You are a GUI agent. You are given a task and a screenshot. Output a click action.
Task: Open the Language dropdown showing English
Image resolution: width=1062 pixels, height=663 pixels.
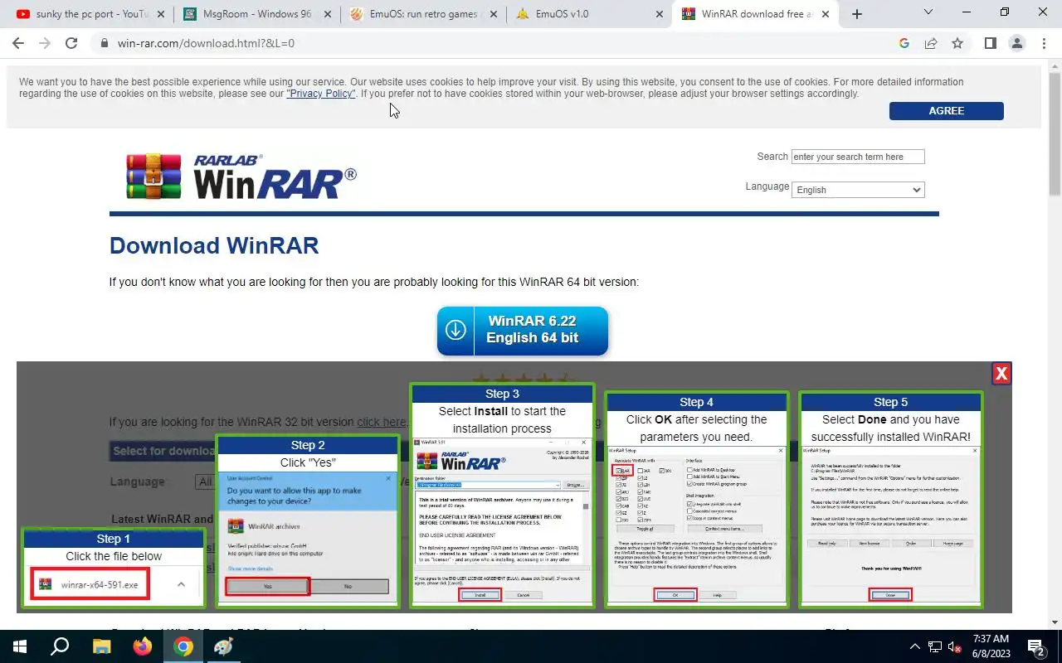tap(858, 190)
